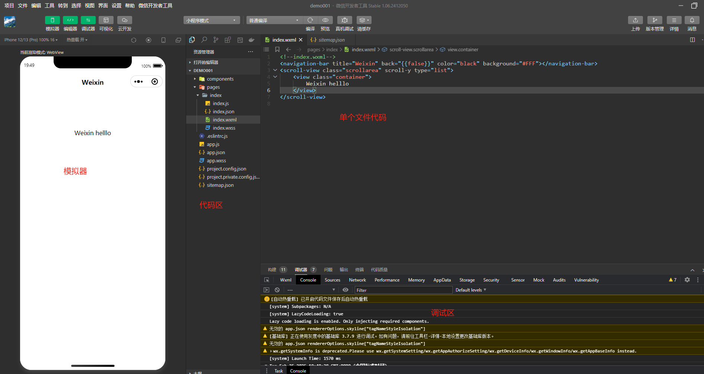The height and width of the screenshot is (374, 704).
Task: Expand the components folder
Action: coord(220,79)
